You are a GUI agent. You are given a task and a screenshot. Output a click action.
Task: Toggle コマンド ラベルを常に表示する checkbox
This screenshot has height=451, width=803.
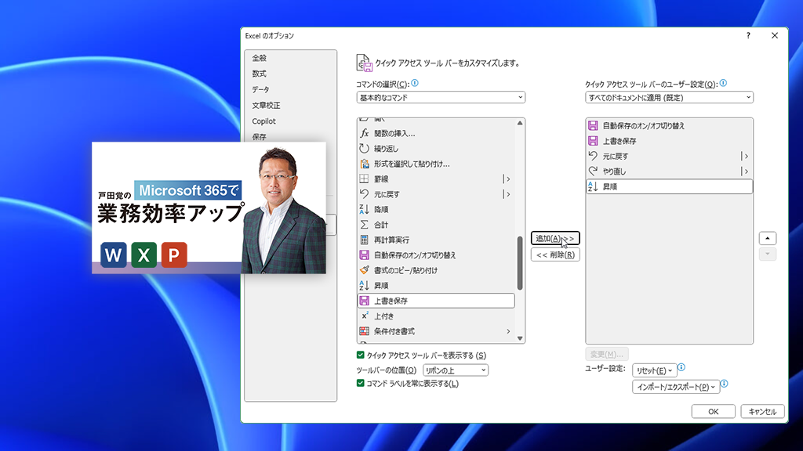click(x=361, y=383)
